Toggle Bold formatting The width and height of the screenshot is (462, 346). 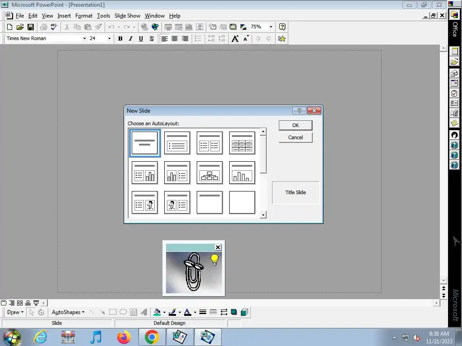pyautogui.click(x=120, y=39)
